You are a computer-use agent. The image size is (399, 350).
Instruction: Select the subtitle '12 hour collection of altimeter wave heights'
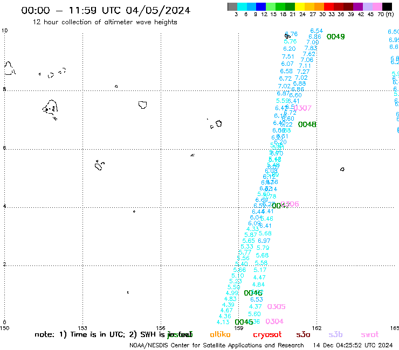[105, 22]
